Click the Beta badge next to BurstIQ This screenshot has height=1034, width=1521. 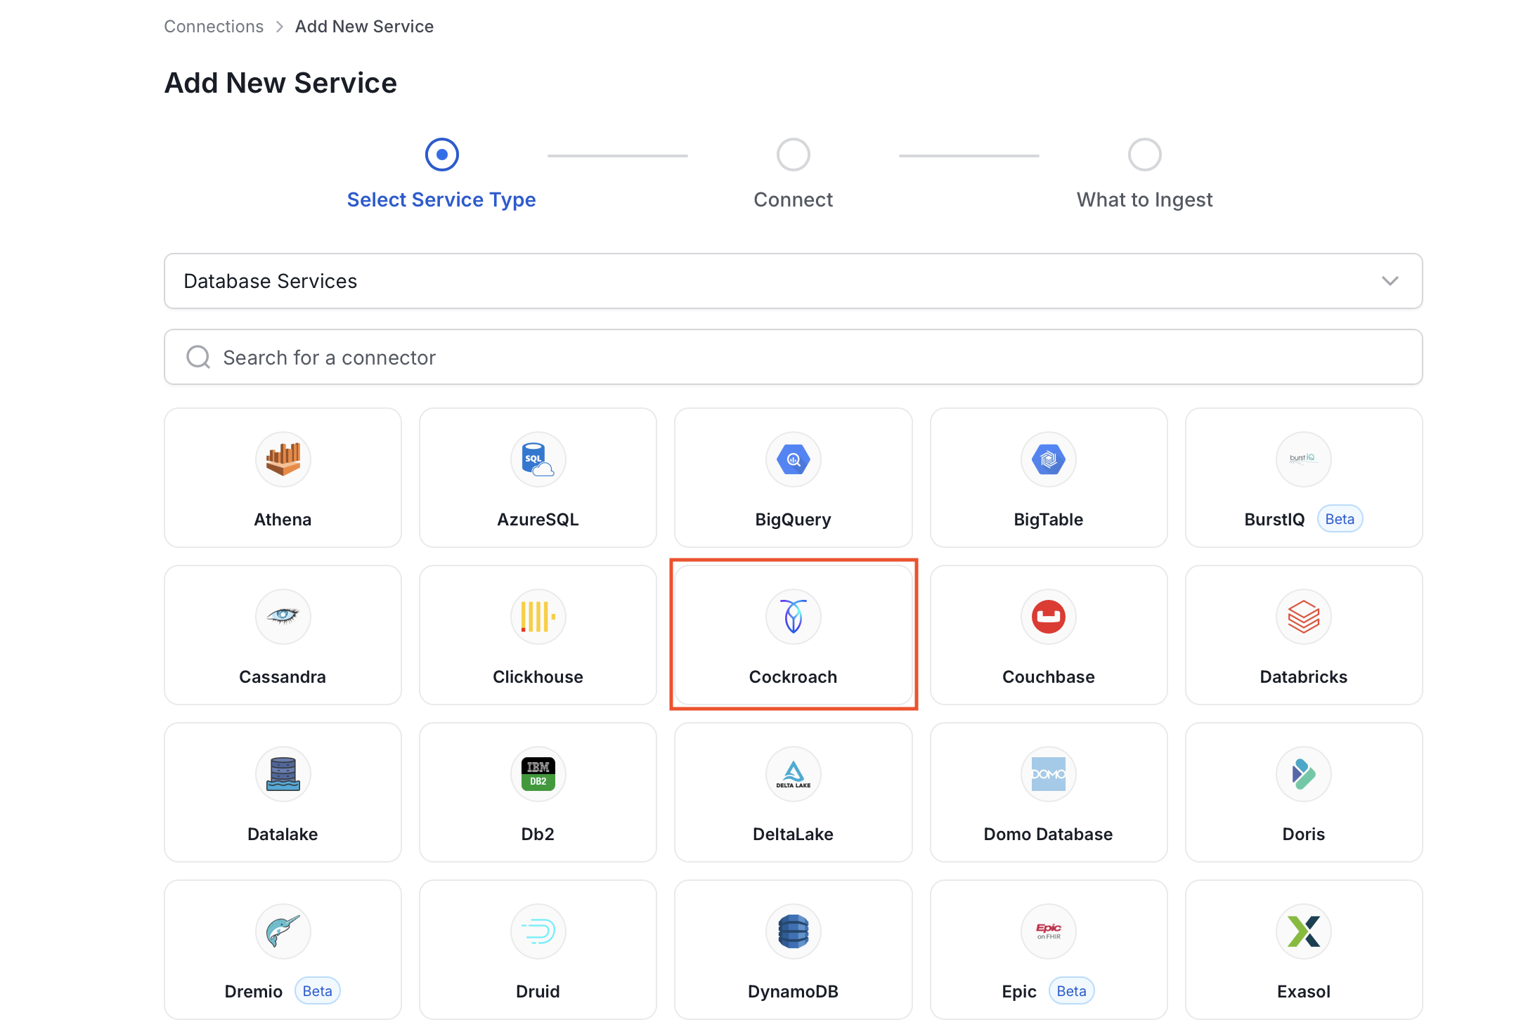click(1340, 519)
